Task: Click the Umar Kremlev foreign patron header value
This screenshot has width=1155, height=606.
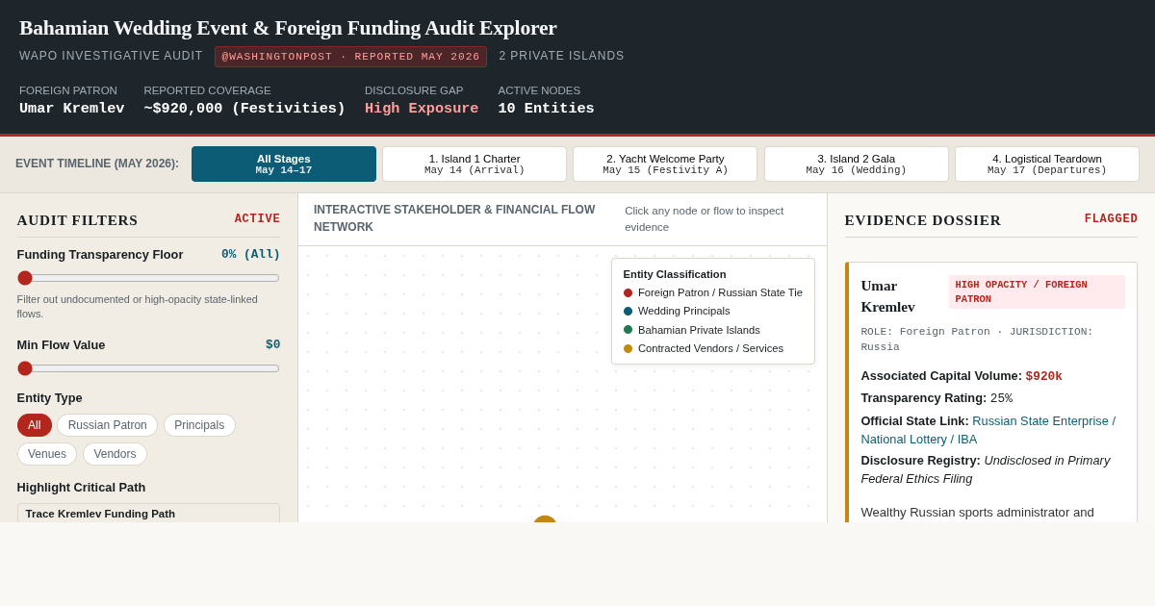Action: 72,109
